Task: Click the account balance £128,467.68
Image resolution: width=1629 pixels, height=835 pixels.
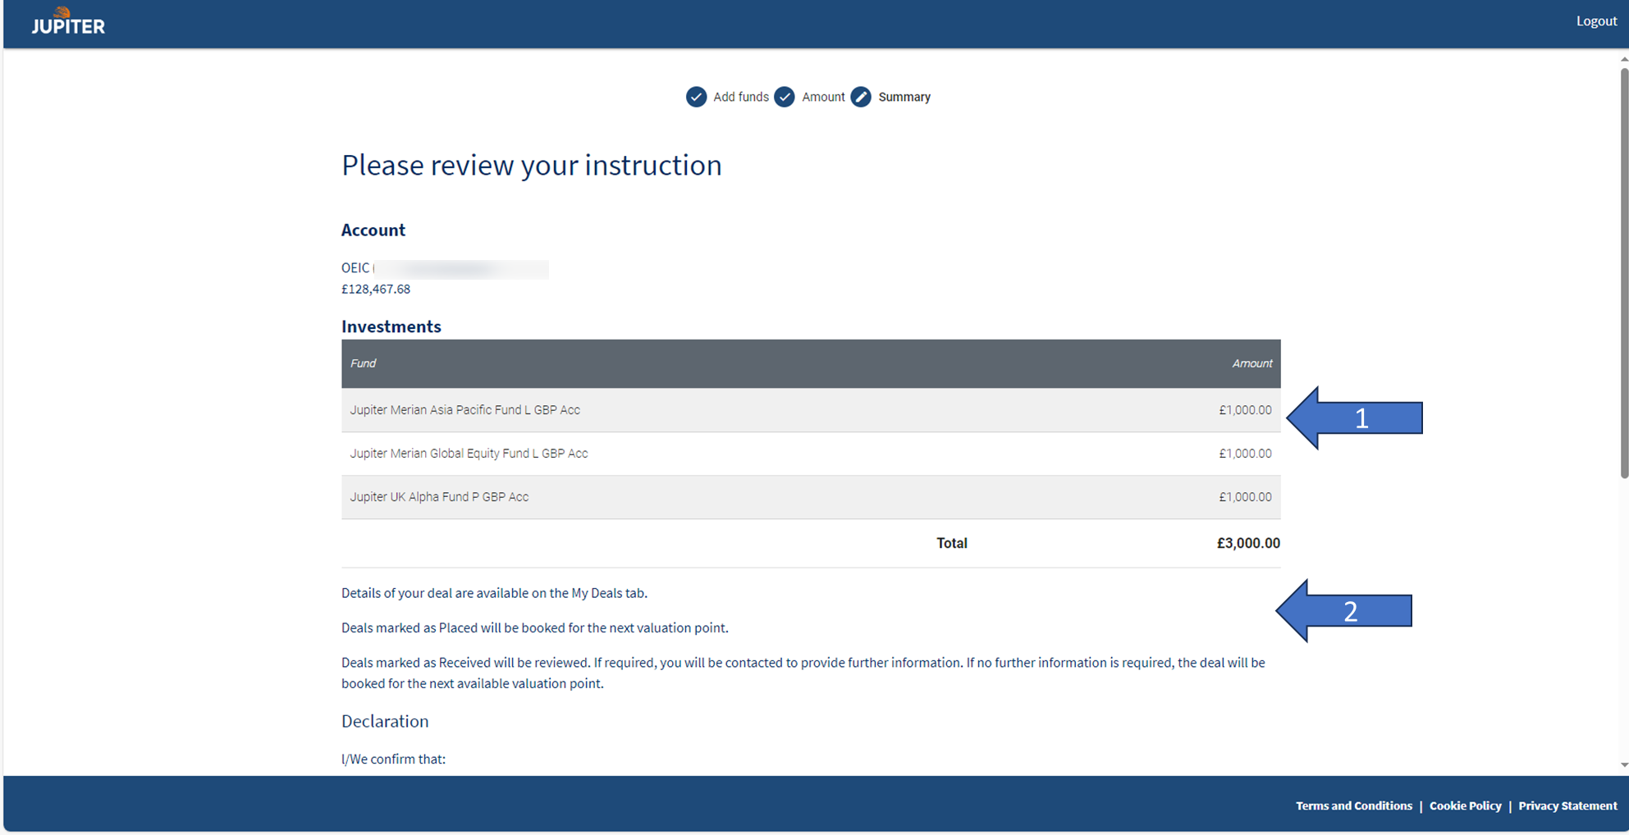Action: click(376, 289)
